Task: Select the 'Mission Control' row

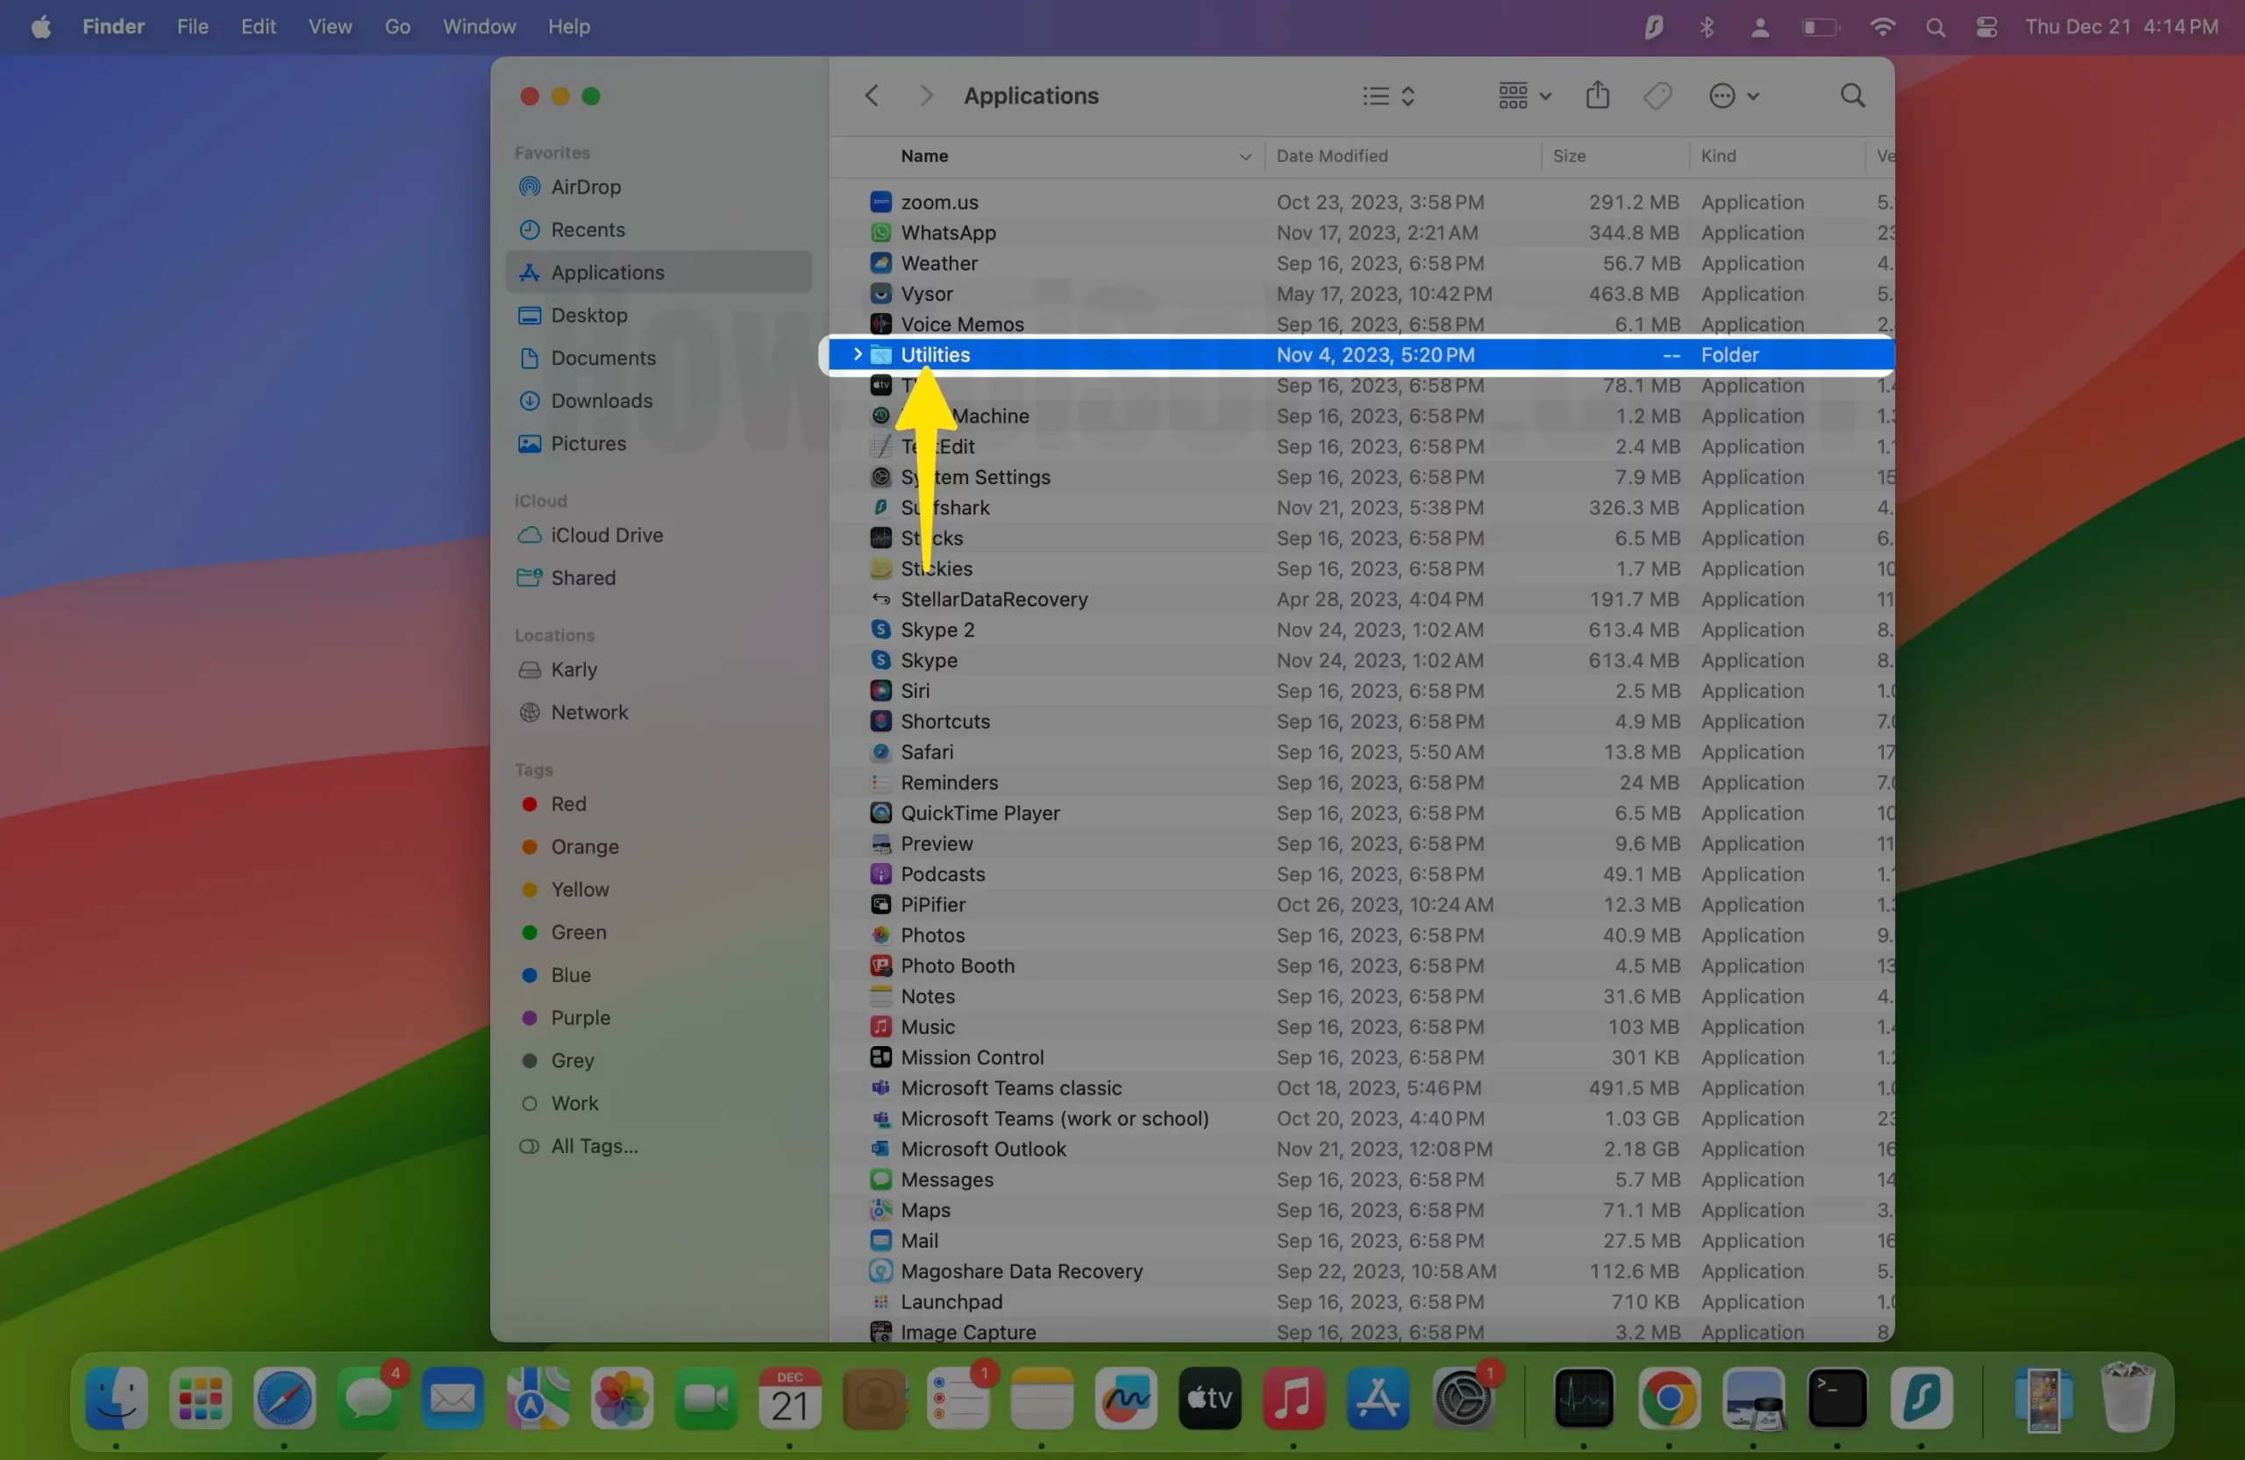Action: coord(1361,1058)
